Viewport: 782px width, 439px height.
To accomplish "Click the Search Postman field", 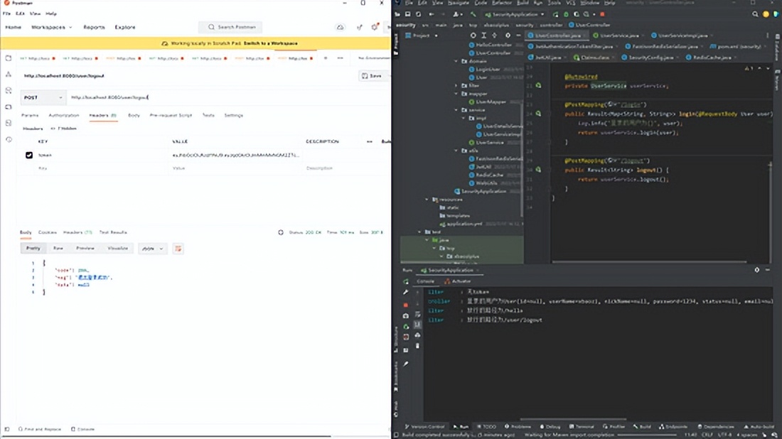I will click(230, 27).
